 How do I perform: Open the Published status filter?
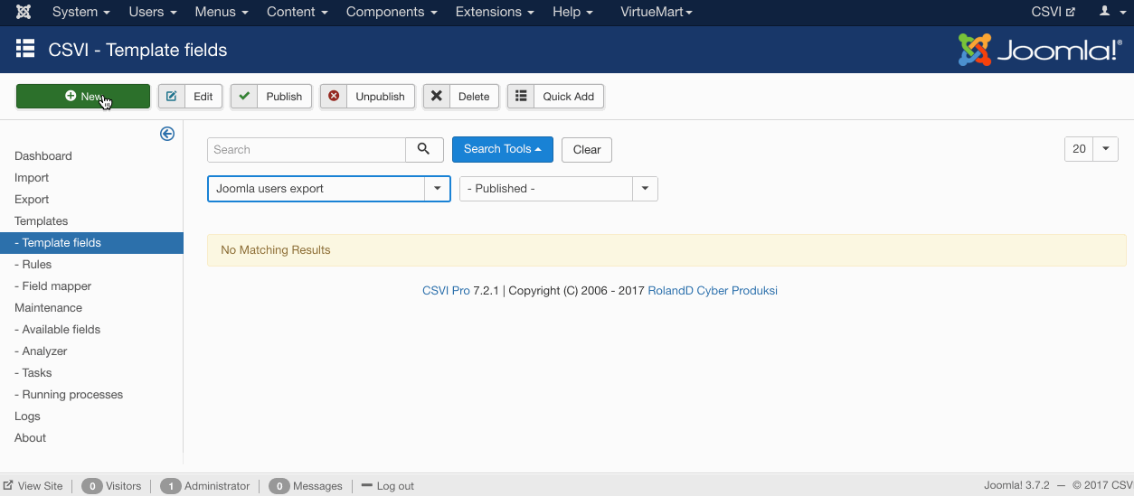pyautogui.click(x=559, y=189)
